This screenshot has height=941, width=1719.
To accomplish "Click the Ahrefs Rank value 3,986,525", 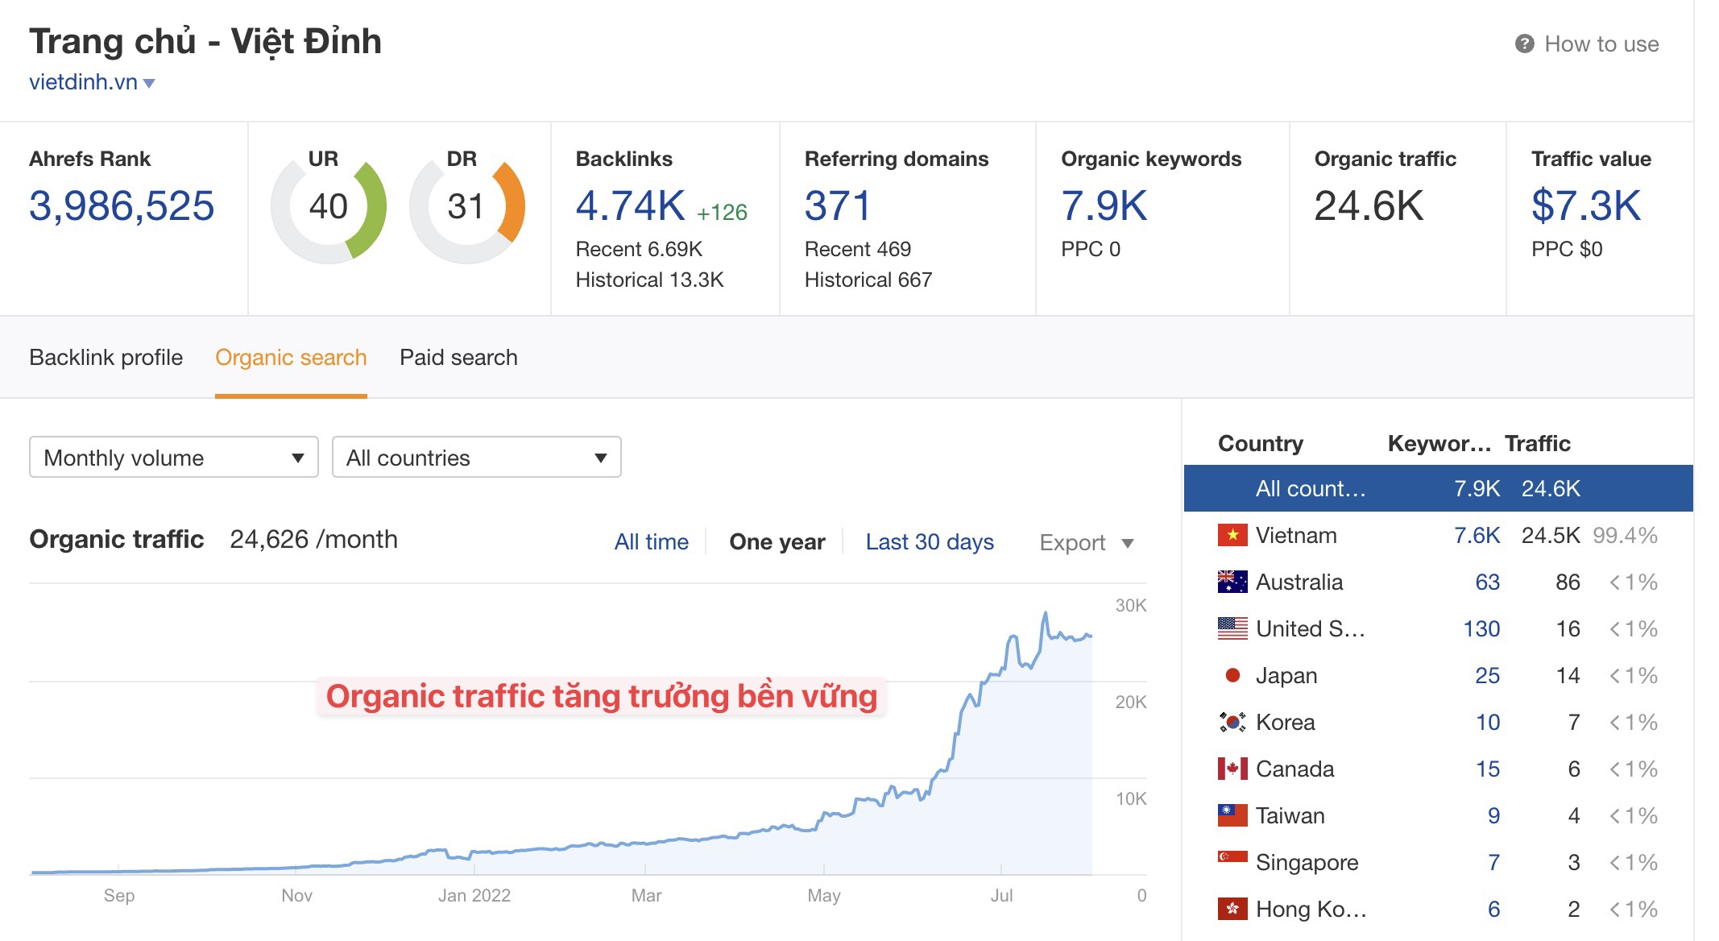I will [122, 205].
